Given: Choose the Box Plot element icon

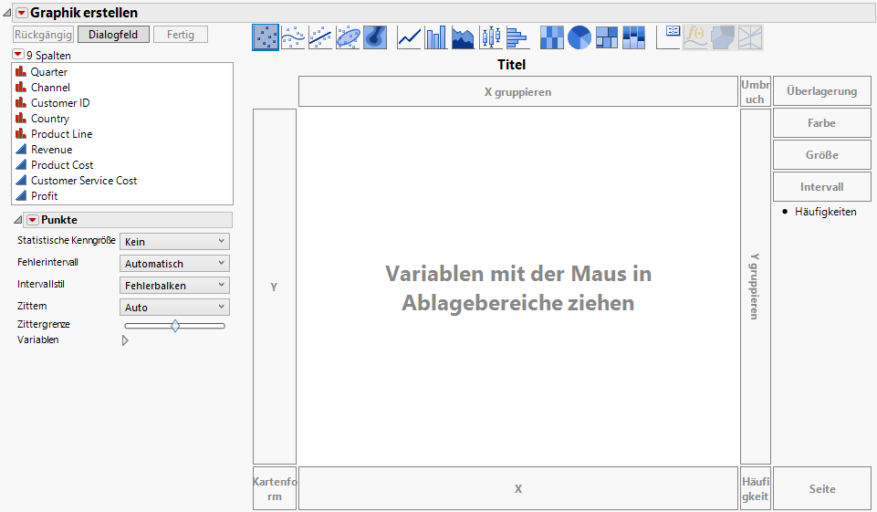Looking at the screenshot, I should (491, 37).
